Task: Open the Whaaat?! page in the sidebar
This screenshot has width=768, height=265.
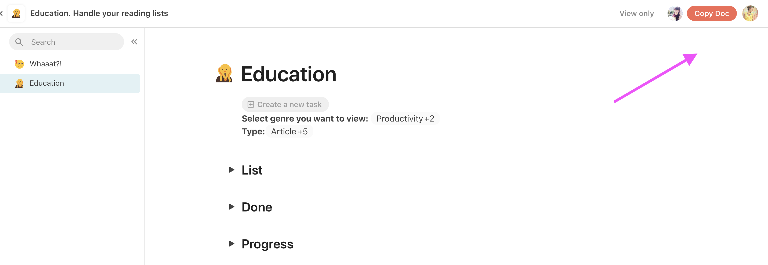Action: click(x=45, y=63)
